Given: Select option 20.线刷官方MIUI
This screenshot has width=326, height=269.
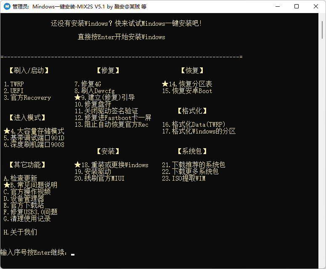Looking at the screenshot, I should (99, 178).
